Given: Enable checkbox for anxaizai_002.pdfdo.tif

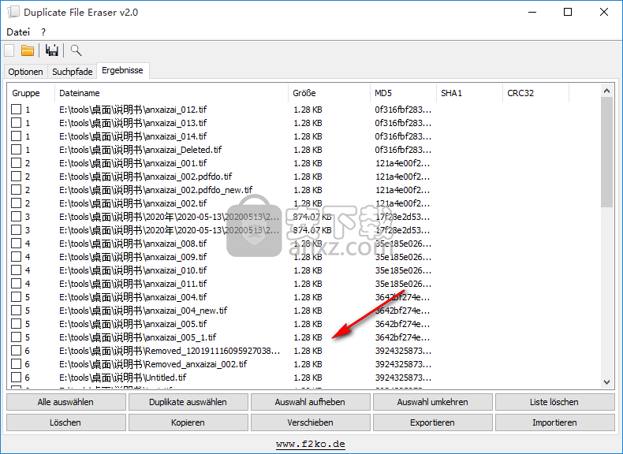Looking at the screenshot, I should coord(16,177).
